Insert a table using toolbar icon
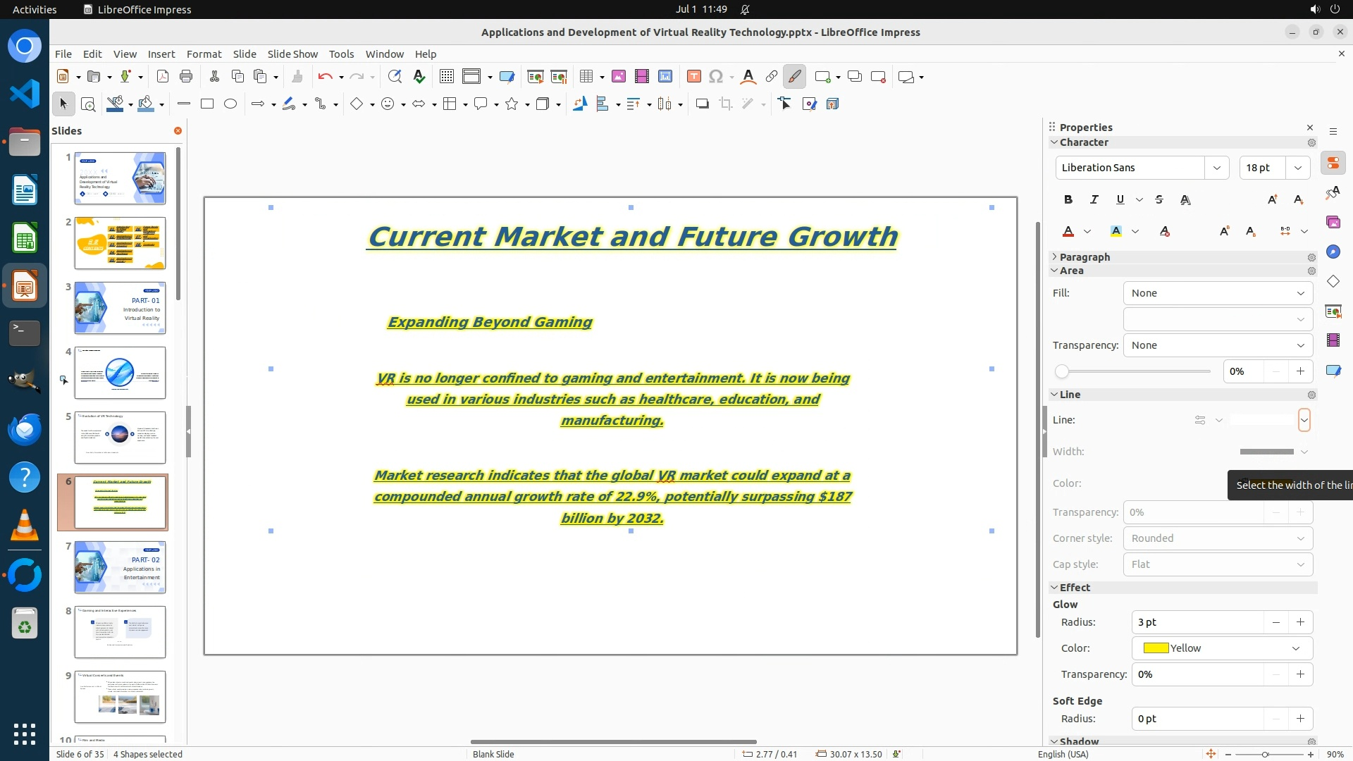Viewport: 1353px width, 761px height. point(586,77)
